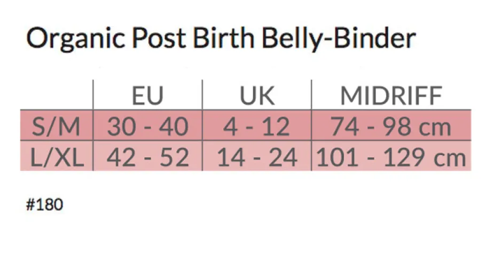The width and height of the screenshot is (502, 257).
Task: Select the MIDRIFF column header
Action: (391, 95)
